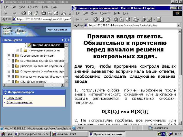Toggle checkbox beside Нахождение дисперсии

21,50
